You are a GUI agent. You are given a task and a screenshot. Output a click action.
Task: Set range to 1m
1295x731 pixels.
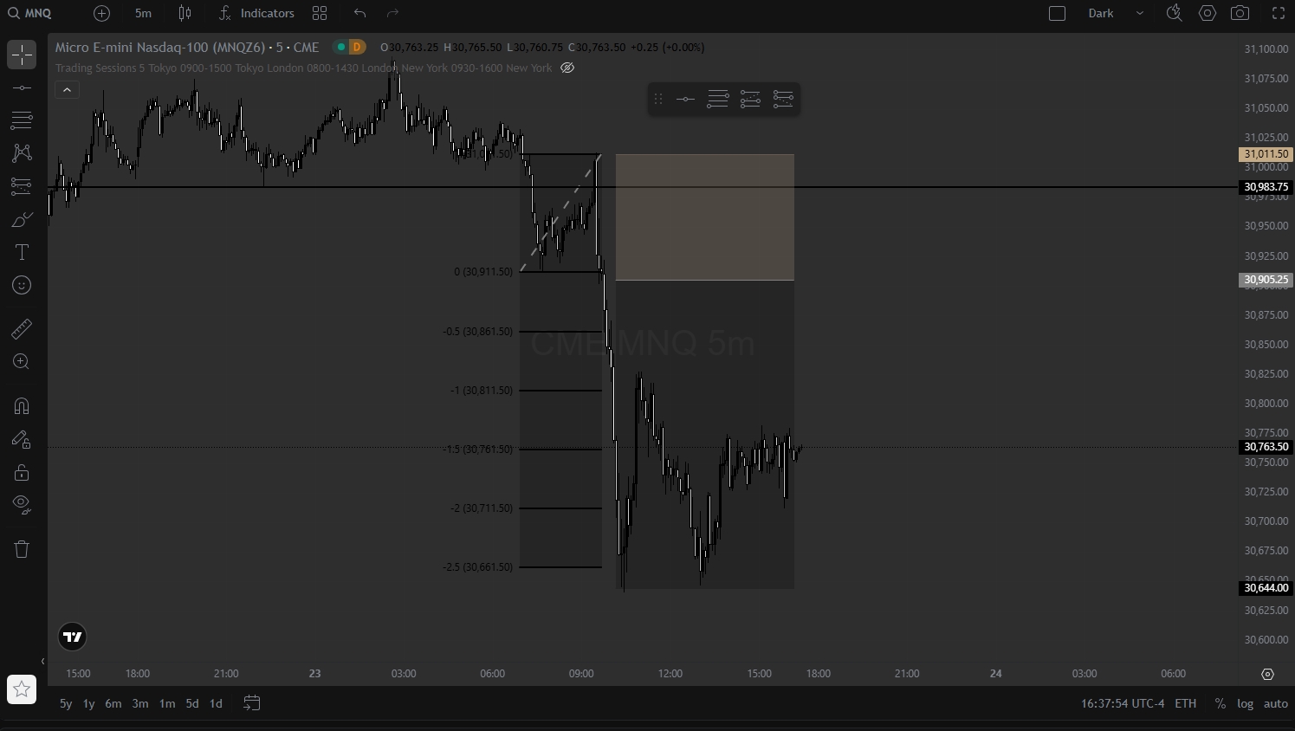pos(167,703)
